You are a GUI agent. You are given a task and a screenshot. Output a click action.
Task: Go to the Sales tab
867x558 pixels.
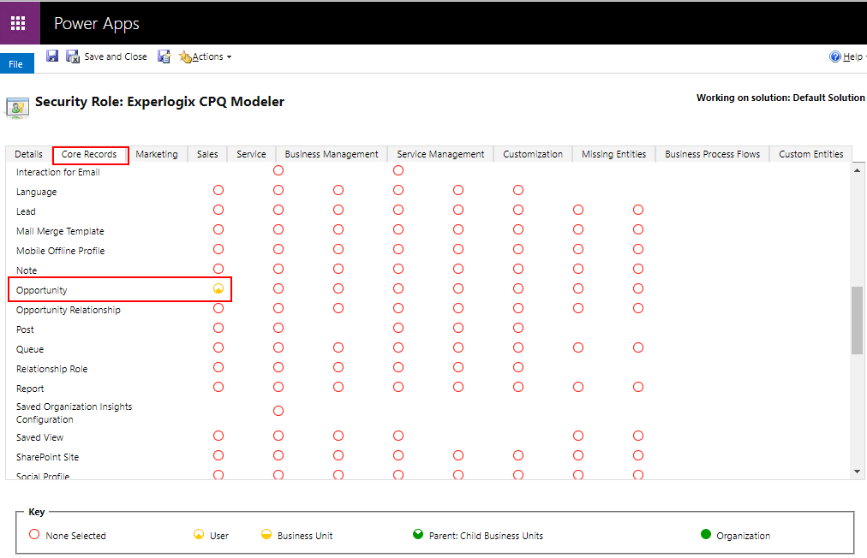(207, 154)
